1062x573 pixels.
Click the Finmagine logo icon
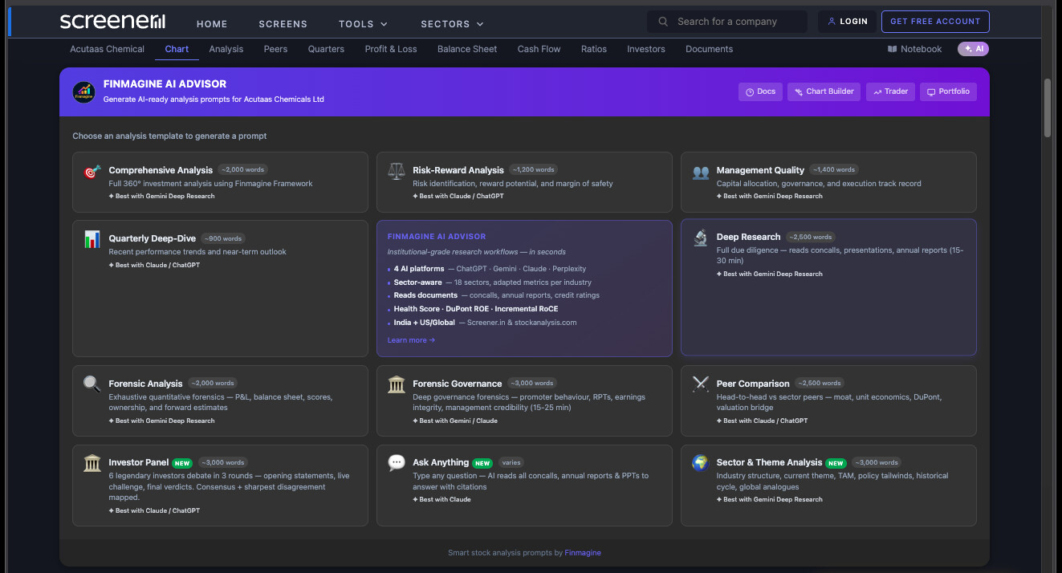(x=83, y=91)
